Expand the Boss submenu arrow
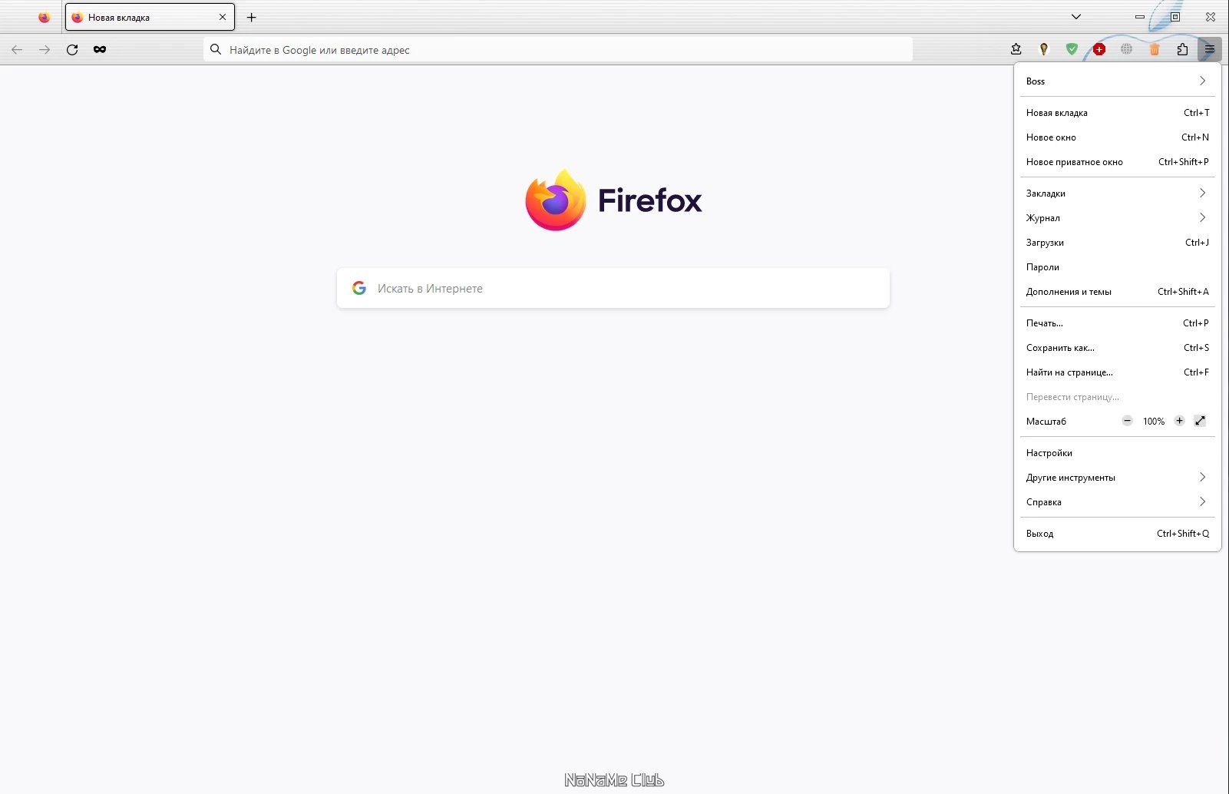This screenshot has width=1229, height=794. point(1202,81)
